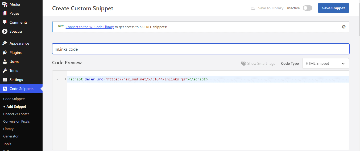The height and width of the screenshot is (151, 360).
Task: Follow Connect to the WPCode Library link
Action: [x=90, y=27]
